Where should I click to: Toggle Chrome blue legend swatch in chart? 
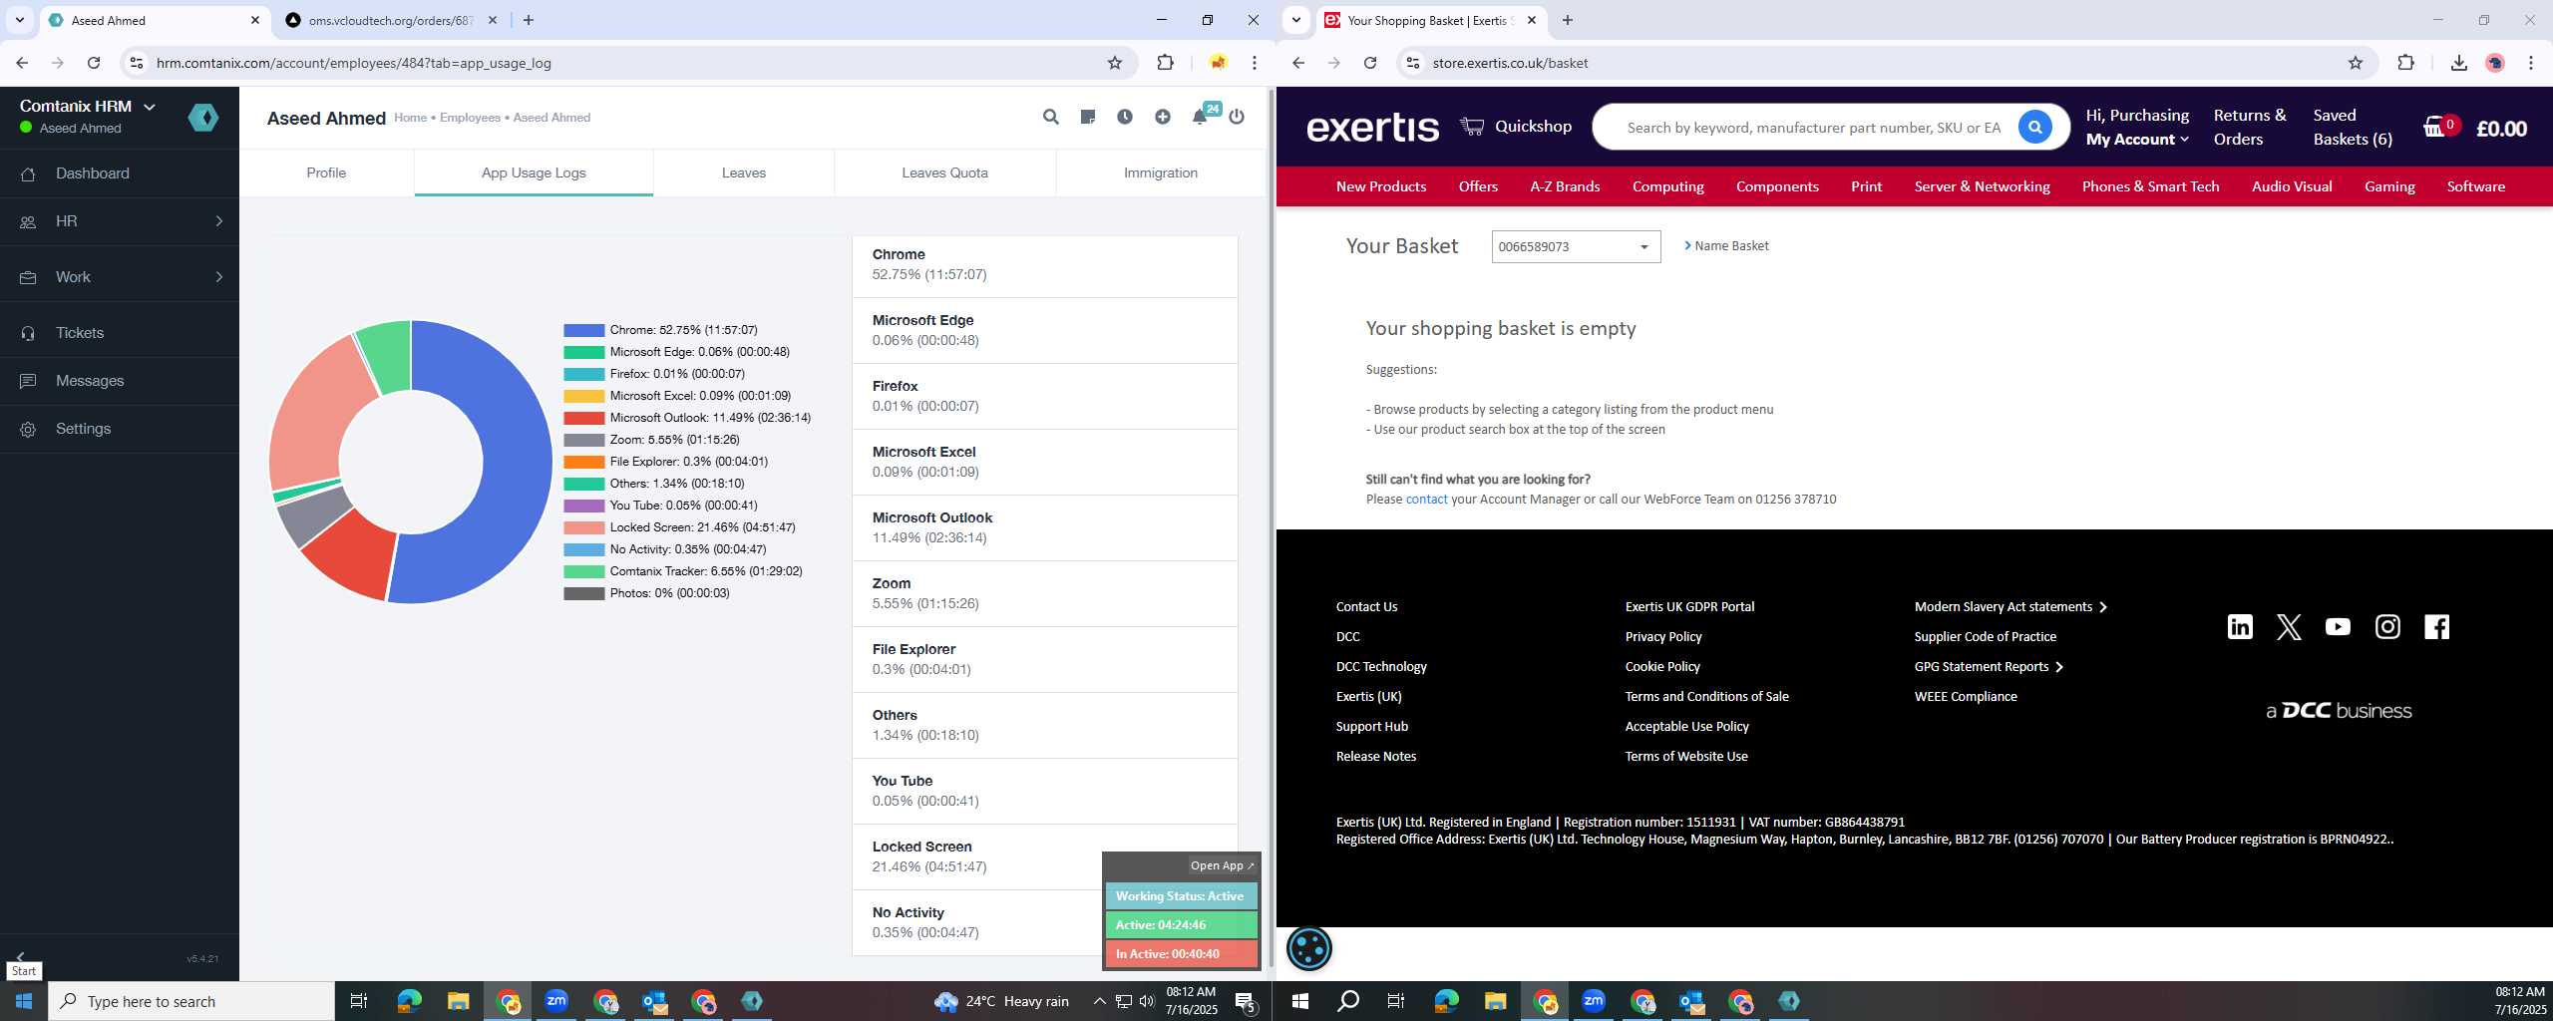(x=583, y=330)
